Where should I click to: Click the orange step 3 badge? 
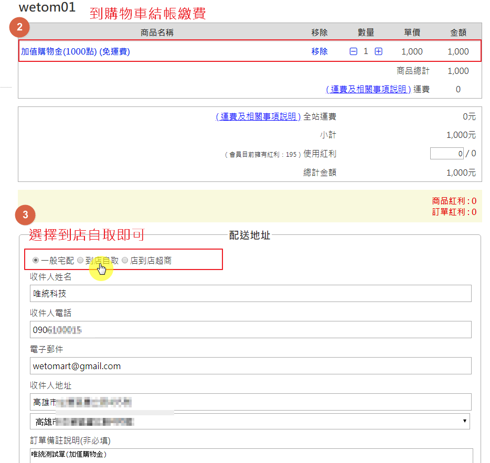click(x=25, y=214)
